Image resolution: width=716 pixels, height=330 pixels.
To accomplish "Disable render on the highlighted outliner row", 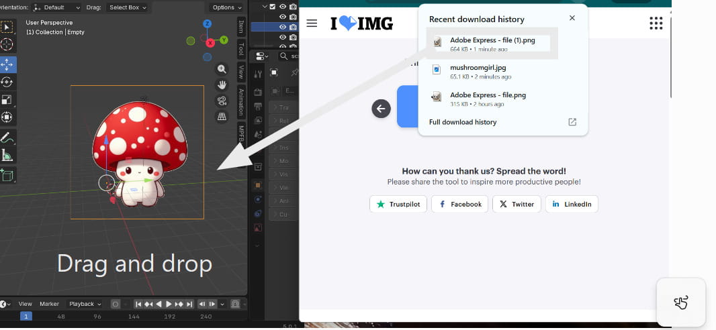I will tap(293, 27).
